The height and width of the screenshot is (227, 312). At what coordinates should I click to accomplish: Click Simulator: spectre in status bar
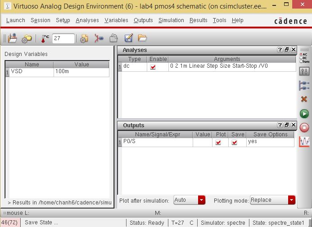[x=223, y=222]
